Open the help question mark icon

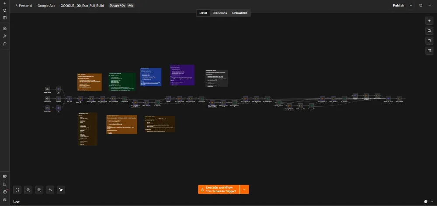pos(4,192)
